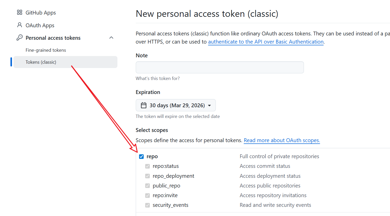The image size is (390, 216).
Task: Open OAuth Apps settings
Action: tap(39, 25)
